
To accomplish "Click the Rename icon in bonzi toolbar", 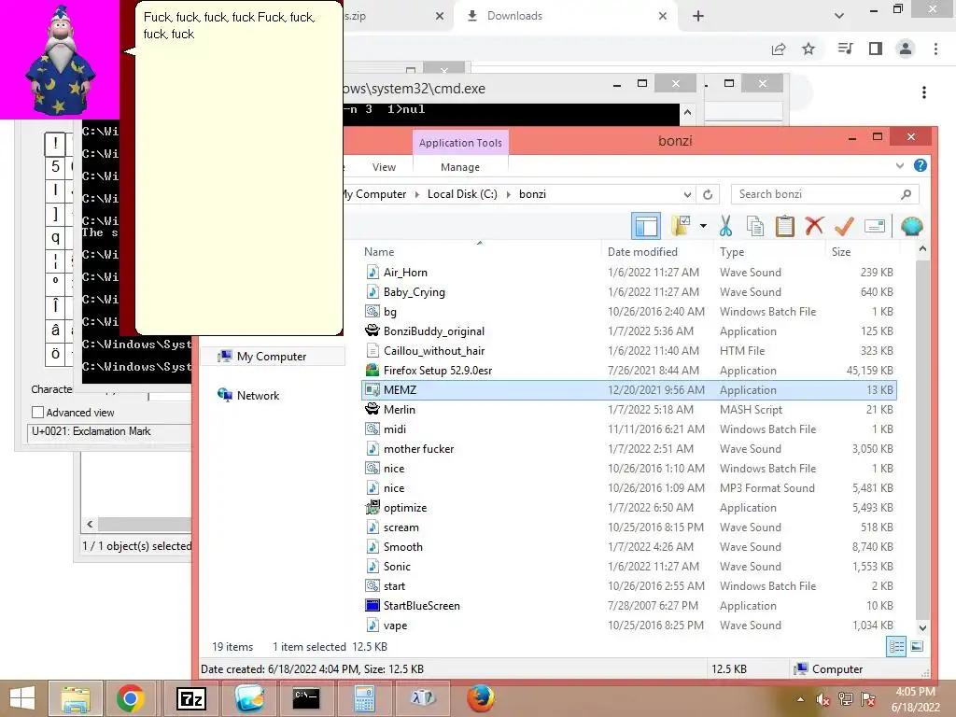I will click(874, 226).
